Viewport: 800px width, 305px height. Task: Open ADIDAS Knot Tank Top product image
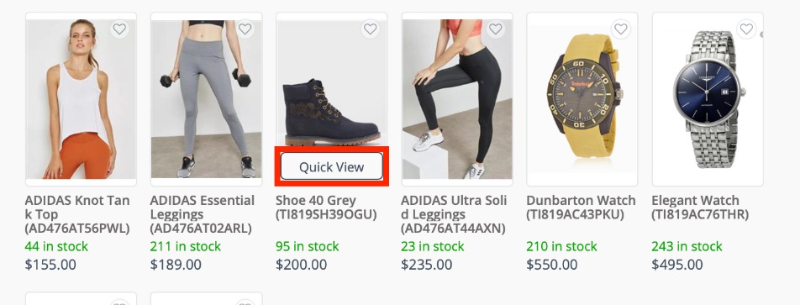click(82, 99)
